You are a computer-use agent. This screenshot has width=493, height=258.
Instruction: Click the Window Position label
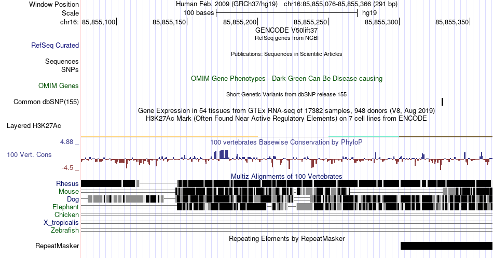(54, 4)
